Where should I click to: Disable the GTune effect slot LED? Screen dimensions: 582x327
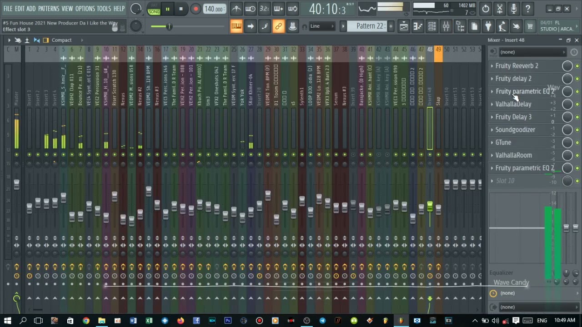[577, 143]
